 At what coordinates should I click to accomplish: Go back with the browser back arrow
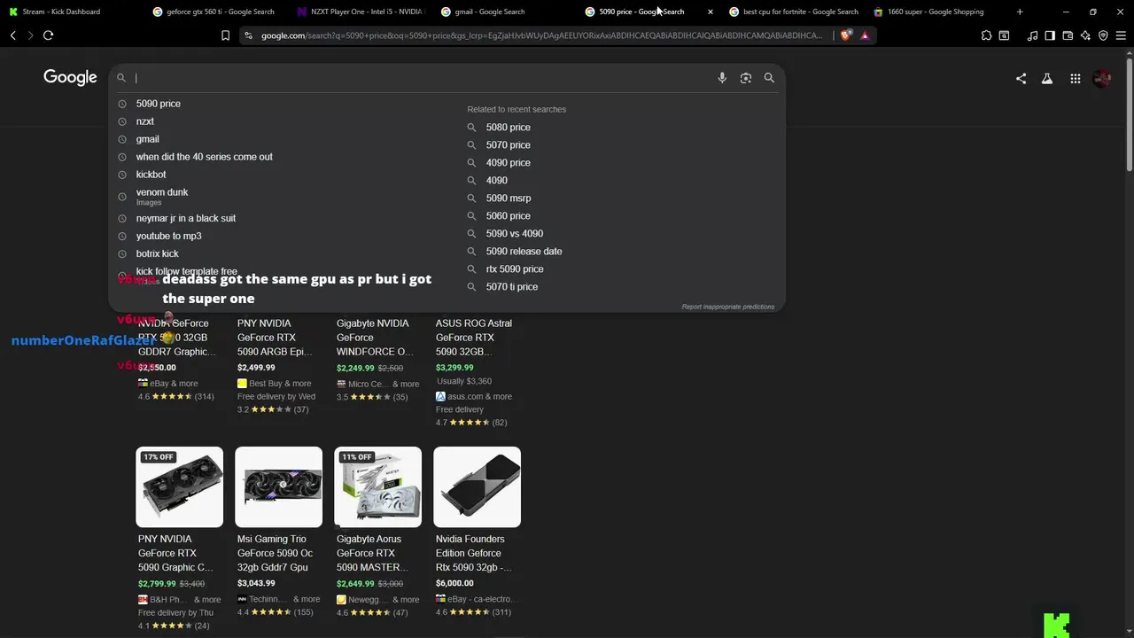12,35
